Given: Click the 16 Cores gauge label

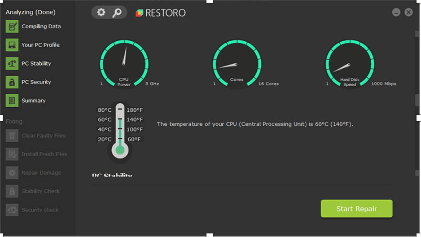Looking at the screenshot, I should click(x=268, y=84).
